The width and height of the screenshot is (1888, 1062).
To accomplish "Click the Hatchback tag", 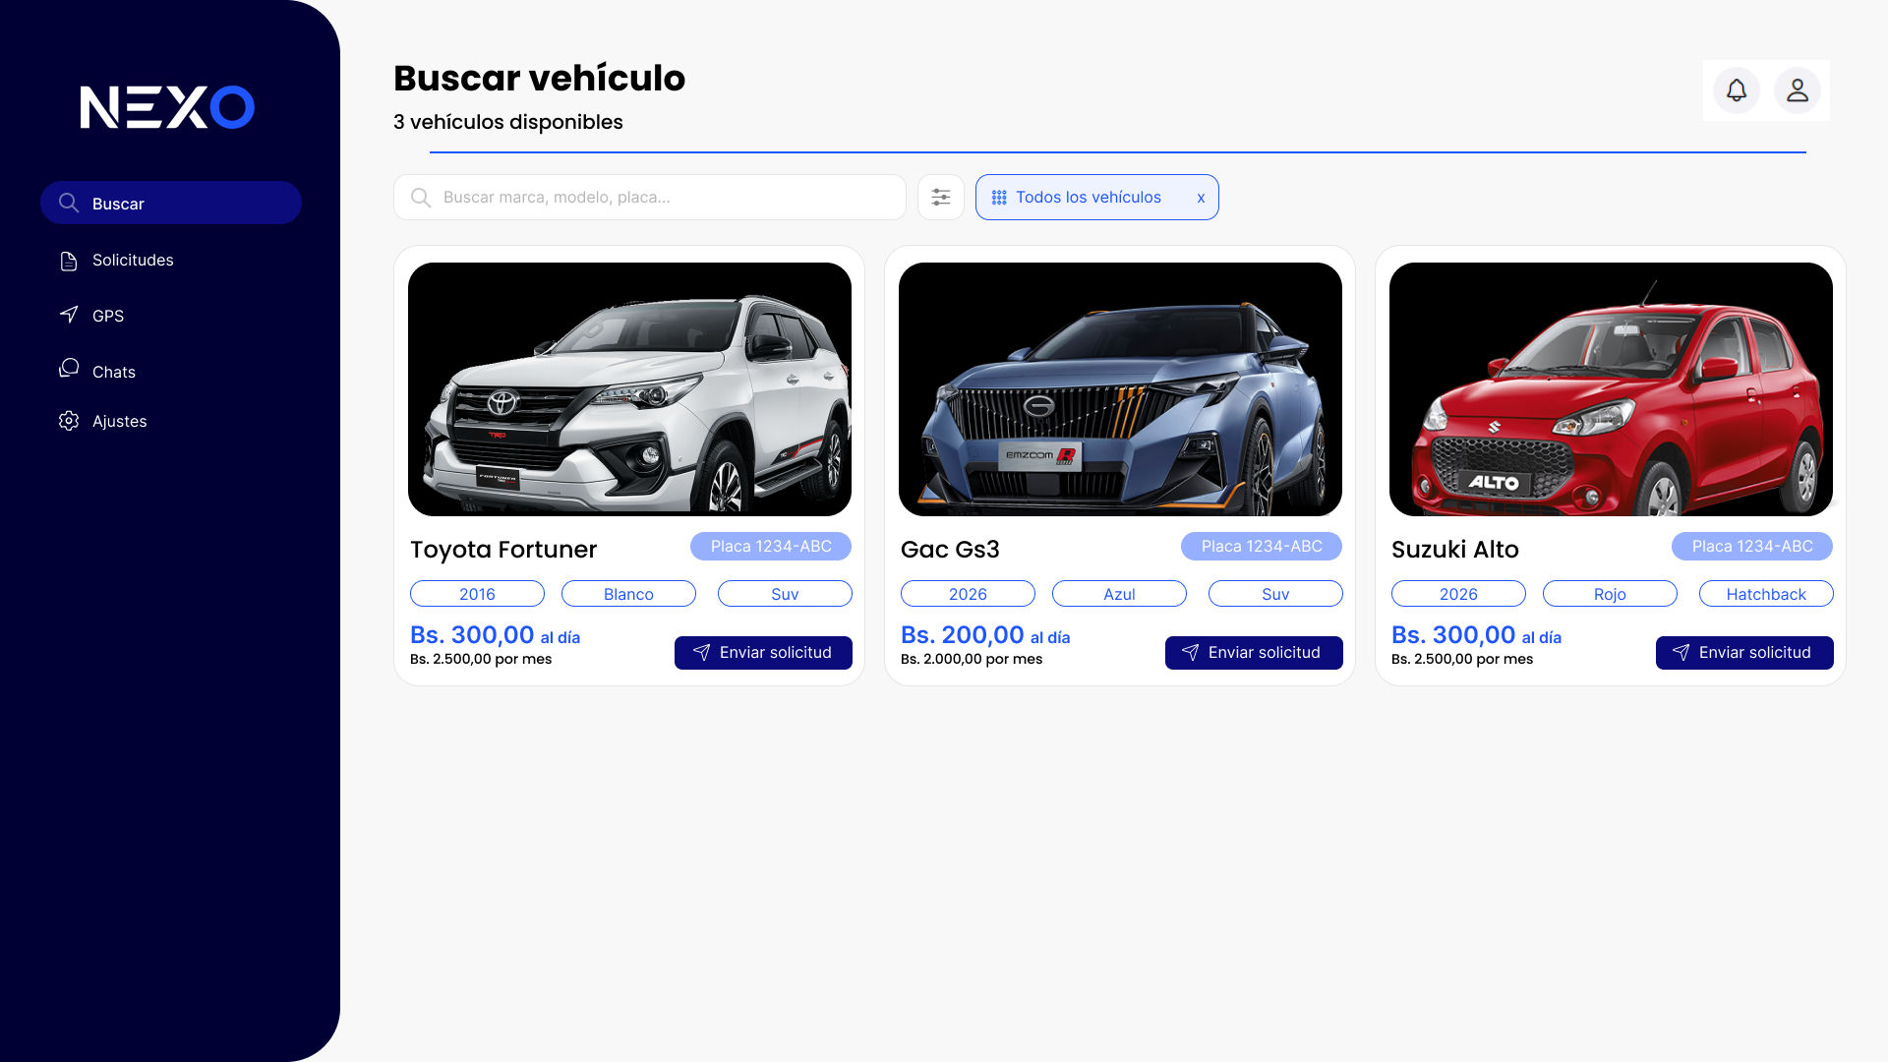I will pos(1766,594).
